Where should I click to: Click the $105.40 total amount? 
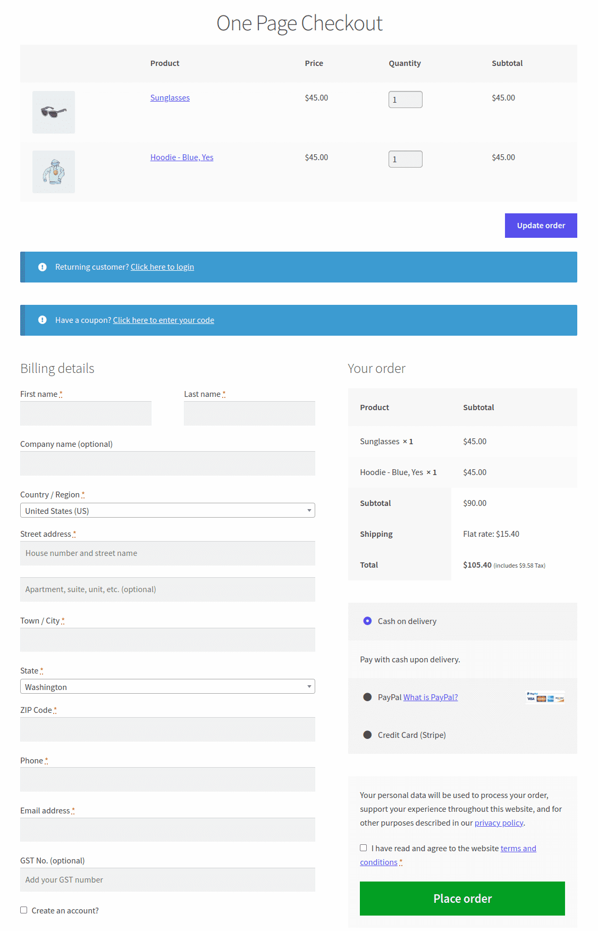[x=477, y=565]
